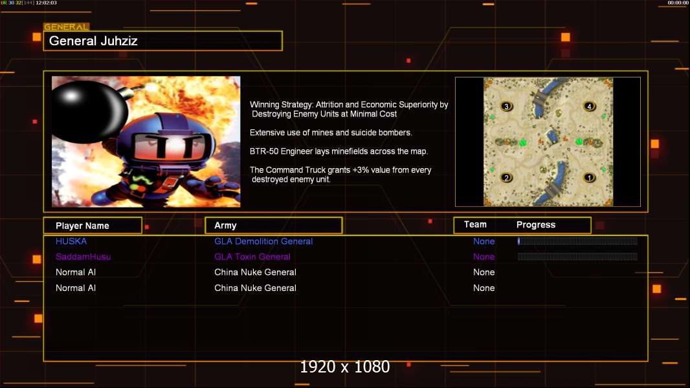Click the 'Winning Strategy: Attrition' description text
The image size is (690, 388).
pyautogui.click(x=349, y=109)
